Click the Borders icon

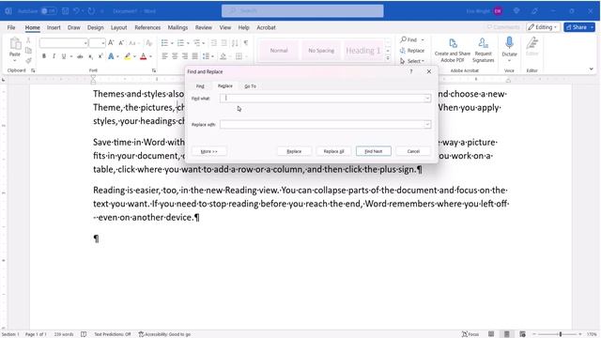tap(239, 56)
